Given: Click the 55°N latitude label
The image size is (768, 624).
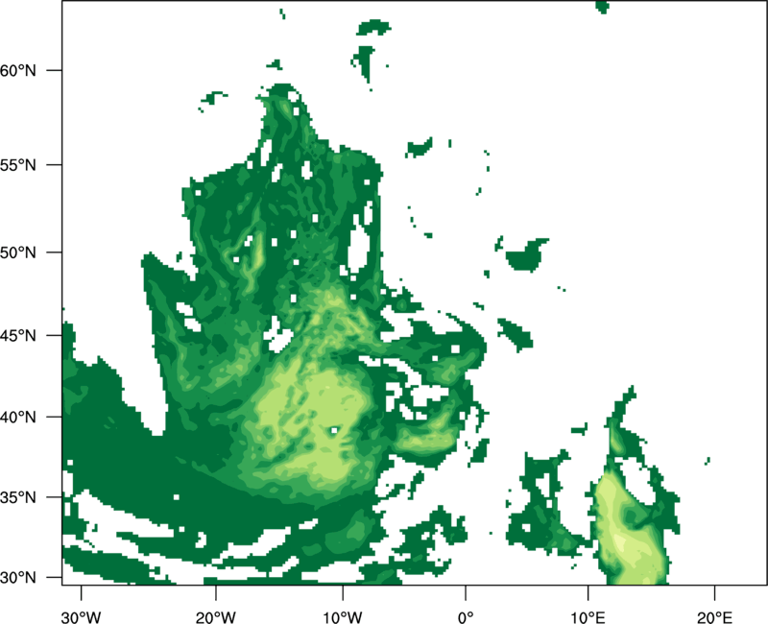Looking at the screenshot, I should point(18,165).
